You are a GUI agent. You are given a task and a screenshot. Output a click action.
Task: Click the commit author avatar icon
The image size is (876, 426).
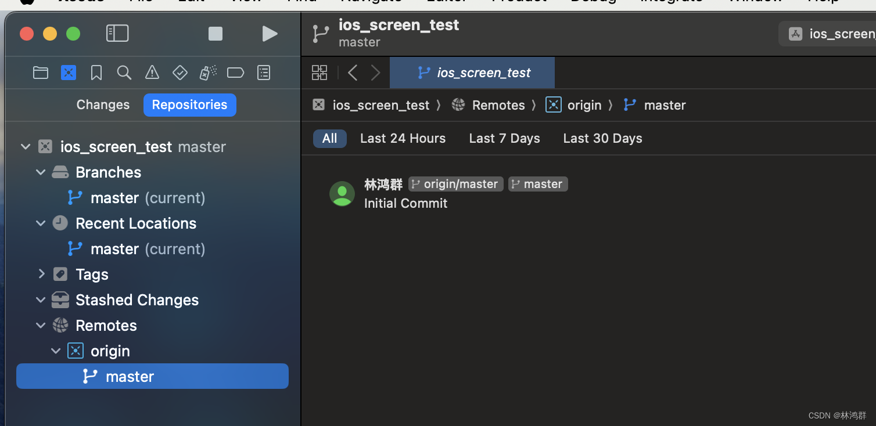(x=342, y=194)
